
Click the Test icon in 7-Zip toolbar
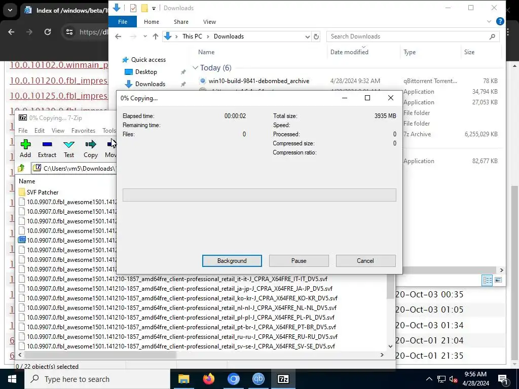point(69,148)
